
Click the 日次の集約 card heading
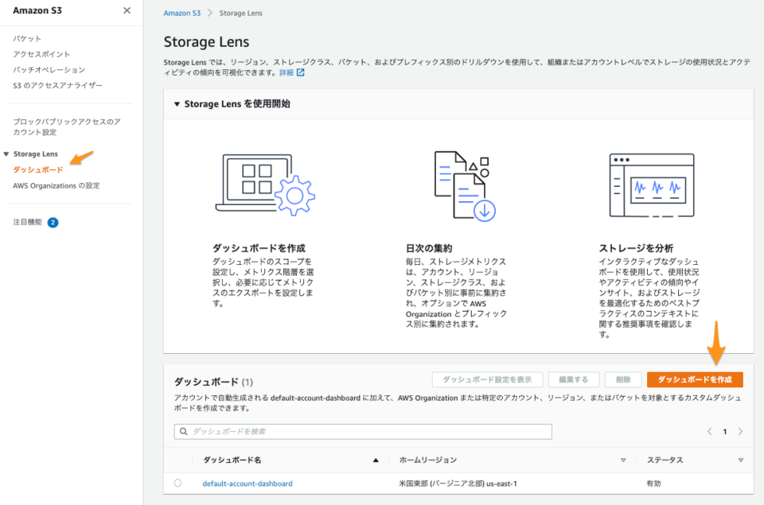click(x=429, y=248)
